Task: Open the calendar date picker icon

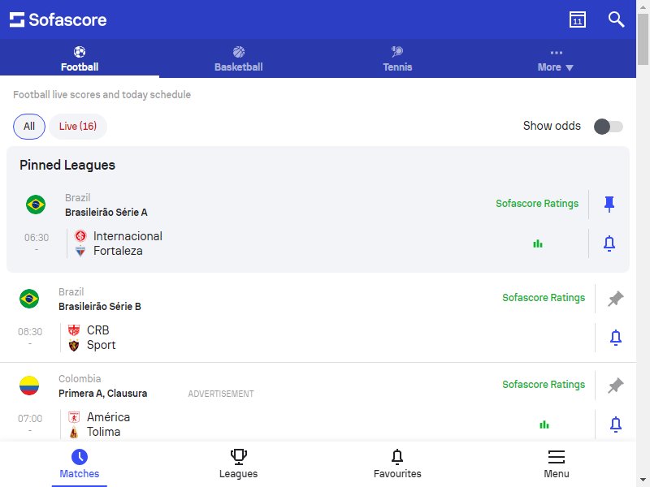Action: [578, 19]
